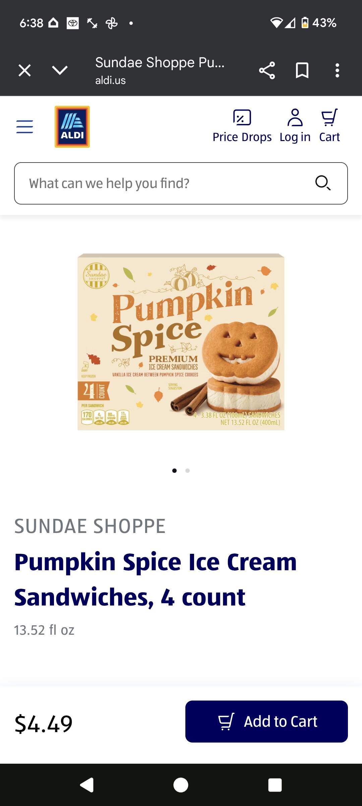Tap the ALDI logo
The height and width of the screenshot is (806, 362).
[72, 127]
